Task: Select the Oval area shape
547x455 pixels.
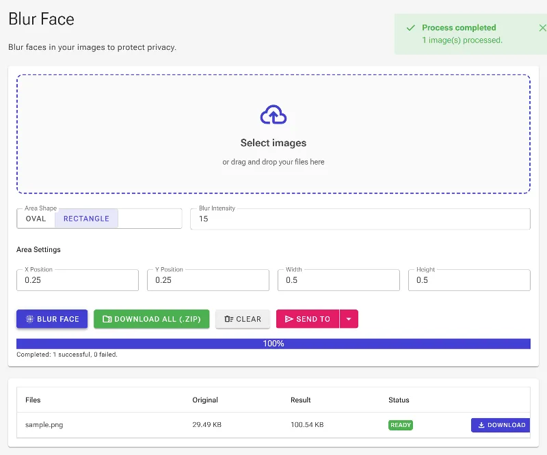Action: click(x=36, y=219)
